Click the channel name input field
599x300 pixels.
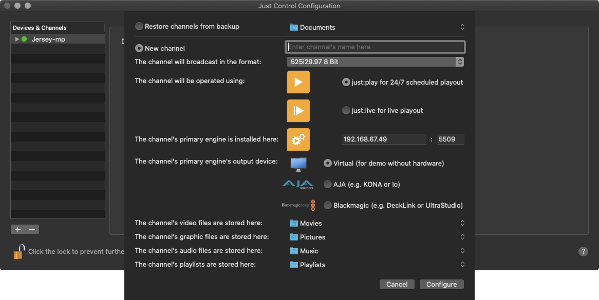point(375,47)
